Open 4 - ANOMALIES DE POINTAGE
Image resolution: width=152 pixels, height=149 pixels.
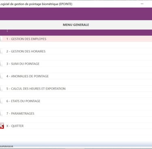coord(28,76)
